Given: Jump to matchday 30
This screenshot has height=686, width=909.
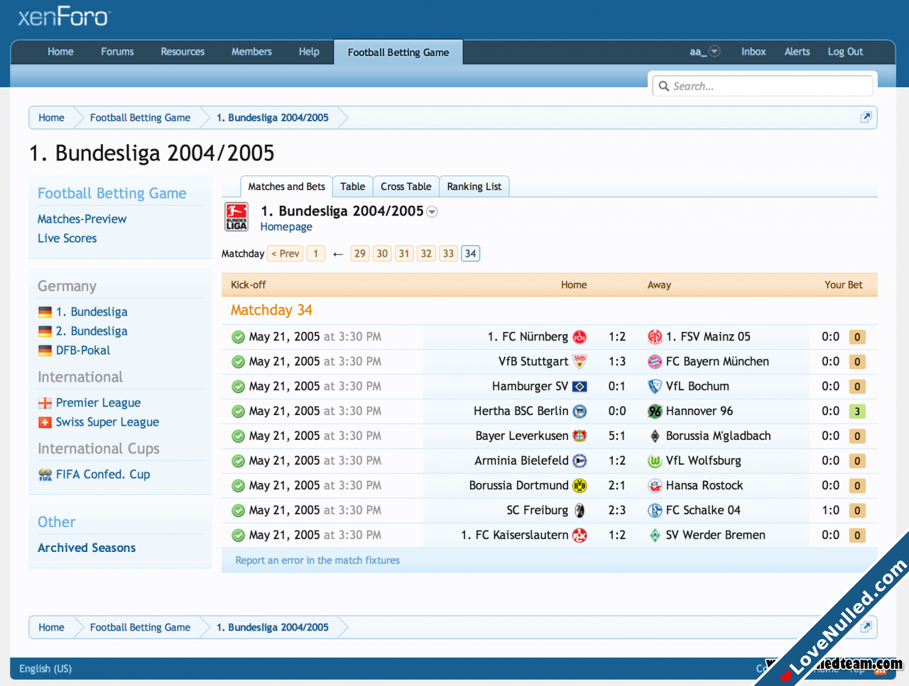Looking at the screenshot, I should (382, 254).
